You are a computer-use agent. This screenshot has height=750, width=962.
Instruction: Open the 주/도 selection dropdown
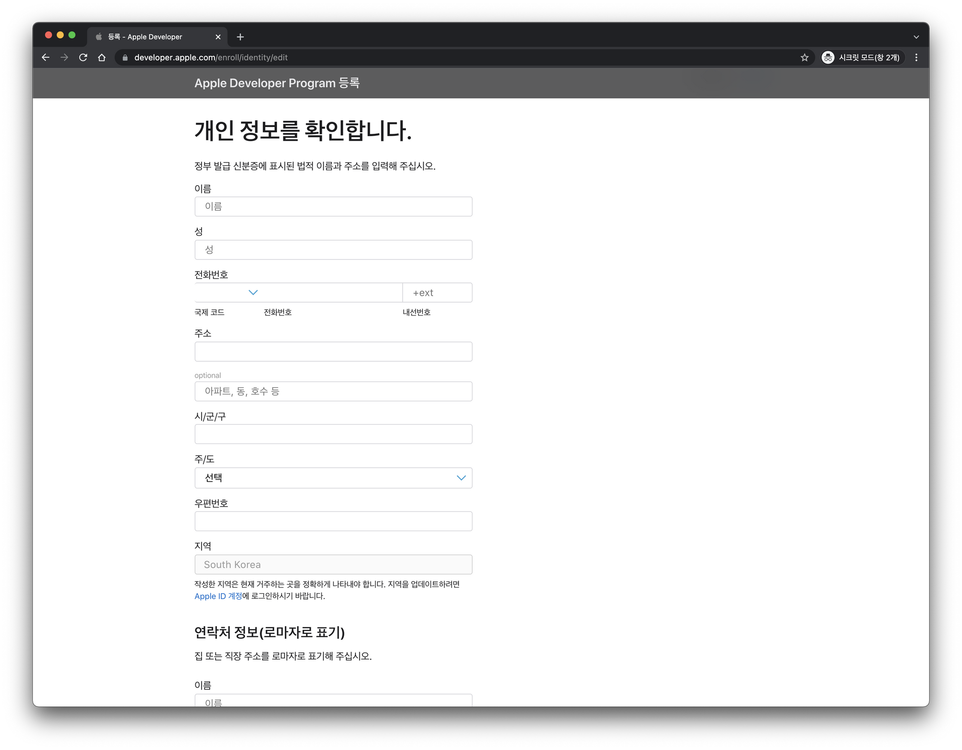(333, 478)
